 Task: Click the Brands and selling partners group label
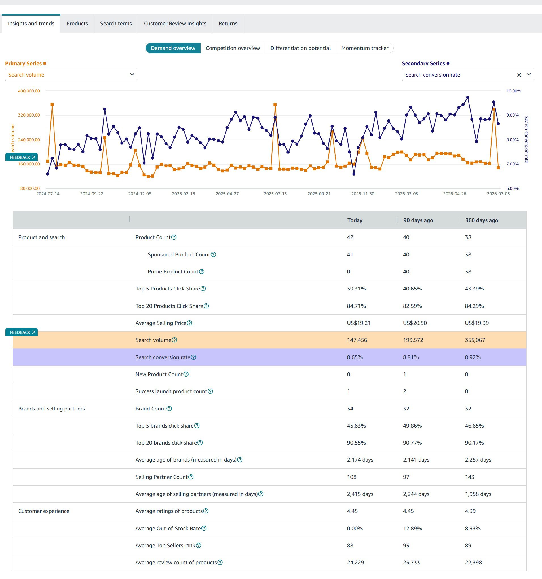52,409
